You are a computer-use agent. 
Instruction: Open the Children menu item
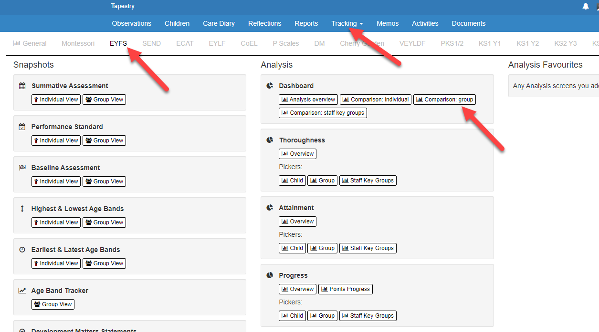pyautogui.click(x=177, y=23)
